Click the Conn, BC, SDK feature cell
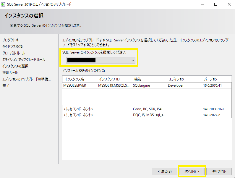 coord(149,109)
